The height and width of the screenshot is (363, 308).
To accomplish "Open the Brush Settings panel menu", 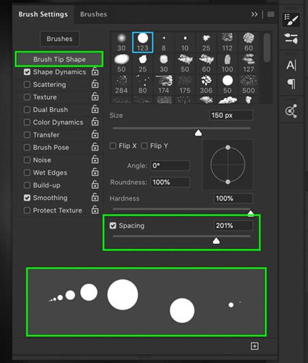I will tap(271, 14).
